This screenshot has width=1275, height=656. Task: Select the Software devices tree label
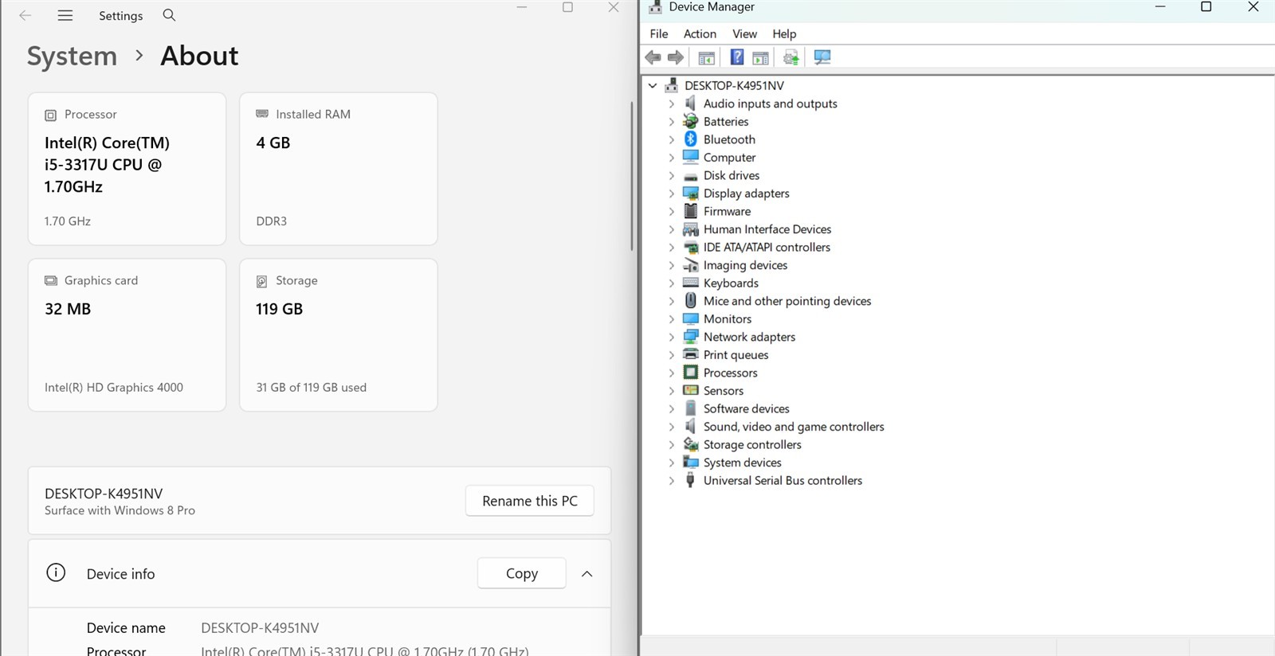tap(747, 408)
